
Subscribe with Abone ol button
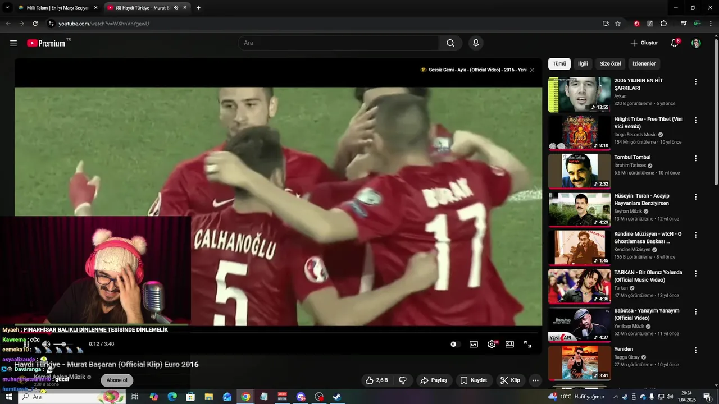point(117,380)
